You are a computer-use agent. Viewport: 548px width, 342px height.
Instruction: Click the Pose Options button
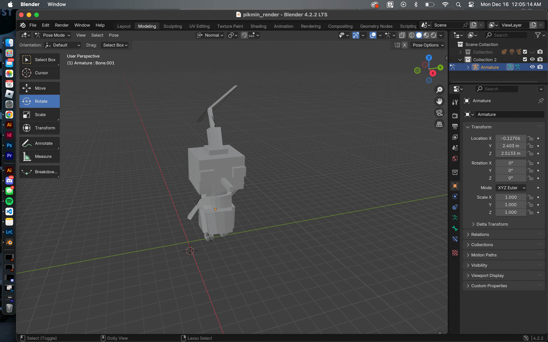pyautogui.click(x=428, y=45)
